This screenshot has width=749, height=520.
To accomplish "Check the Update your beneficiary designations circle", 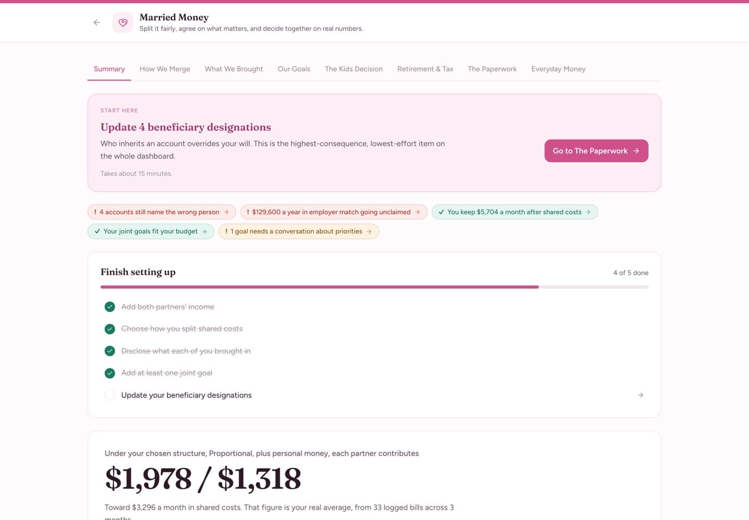I will [x=110, y=395].
